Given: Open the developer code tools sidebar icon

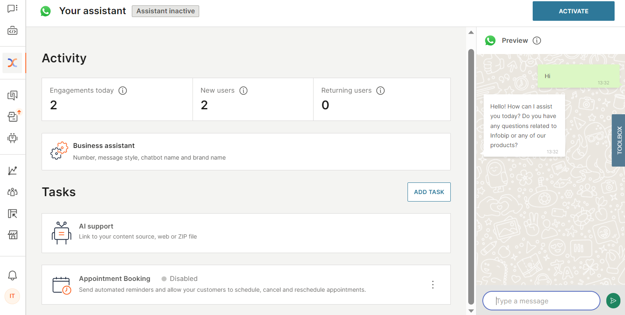Looking at the screenshot, I should (x=12, y=31).
